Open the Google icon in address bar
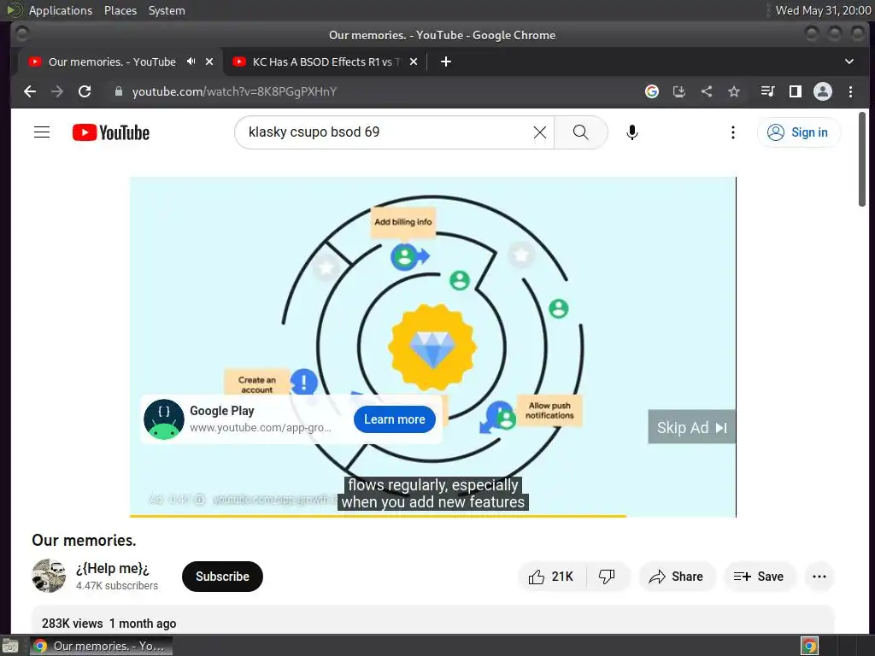The height and width of the screenshot is (656, 875). click(x=652, y=91)
